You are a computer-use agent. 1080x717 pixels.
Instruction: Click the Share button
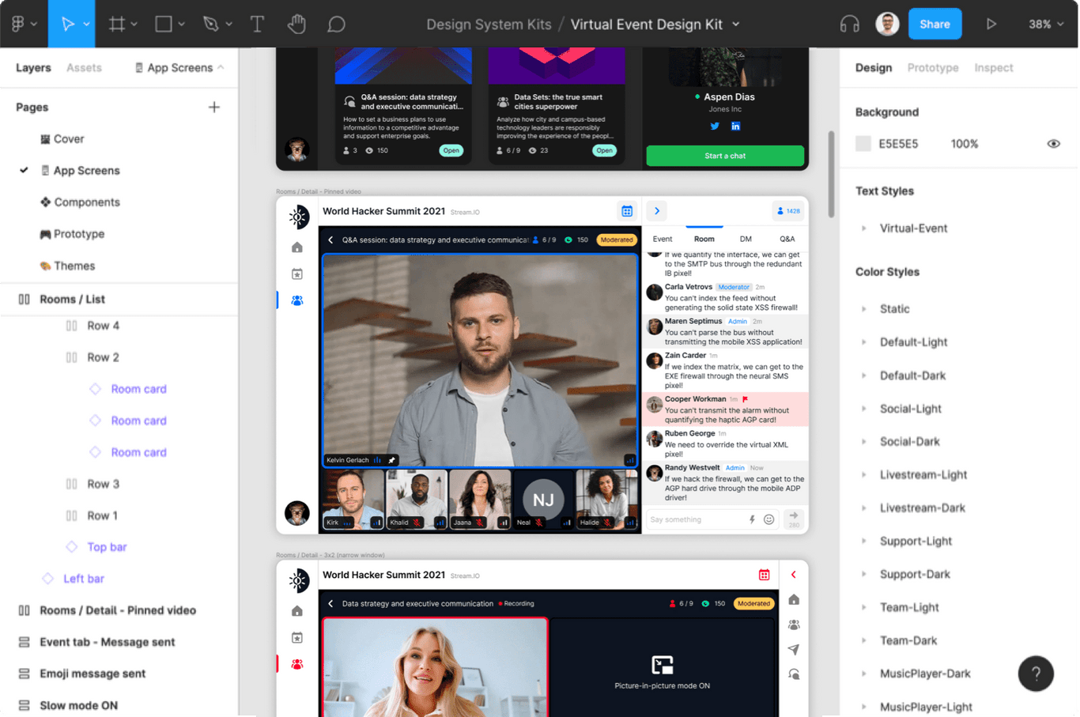click(935, 24)
